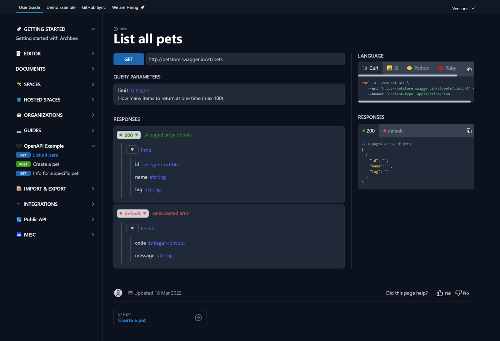Click the thumbs up Yes icon
Viewport: 500px width, 341px height.
pyautogui.click(x=440, y=293)
